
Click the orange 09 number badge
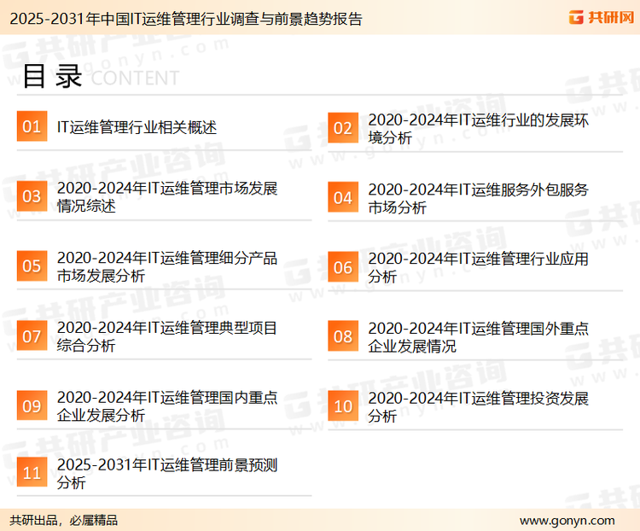coord(32,406)
